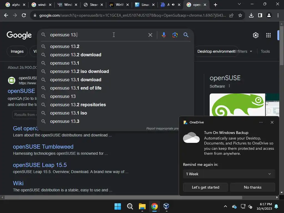Clear the Google search box

pos(150,35)
